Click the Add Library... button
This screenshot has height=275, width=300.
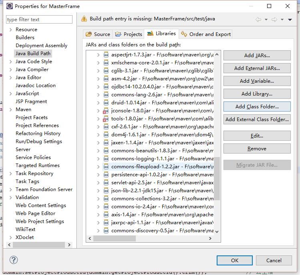point(257,94)
